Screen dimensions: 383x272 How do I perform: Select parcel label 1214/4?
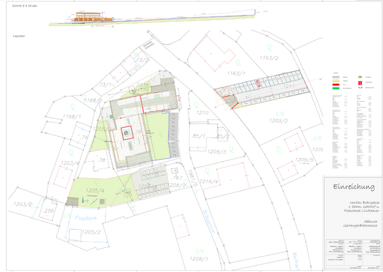[x=209, y=181]
